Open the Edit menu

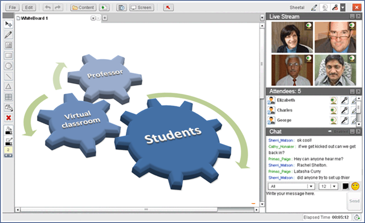coord(29,7)
